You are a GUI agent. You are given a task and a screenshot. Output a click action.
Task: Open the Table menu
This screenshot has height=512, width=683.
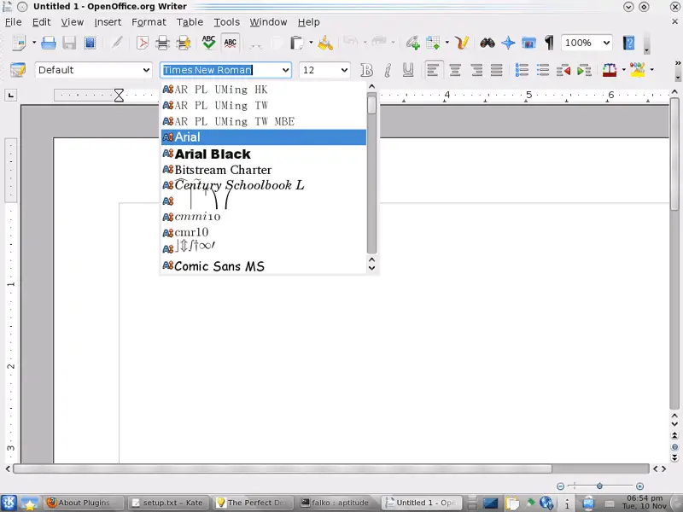point(190,22)
